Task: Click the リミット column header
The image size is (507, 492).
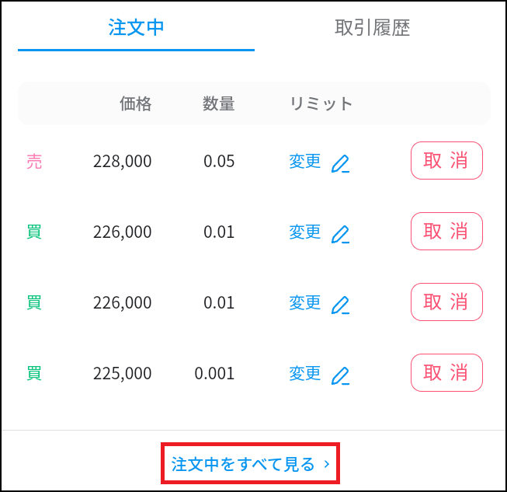Action: coord(321,103)
